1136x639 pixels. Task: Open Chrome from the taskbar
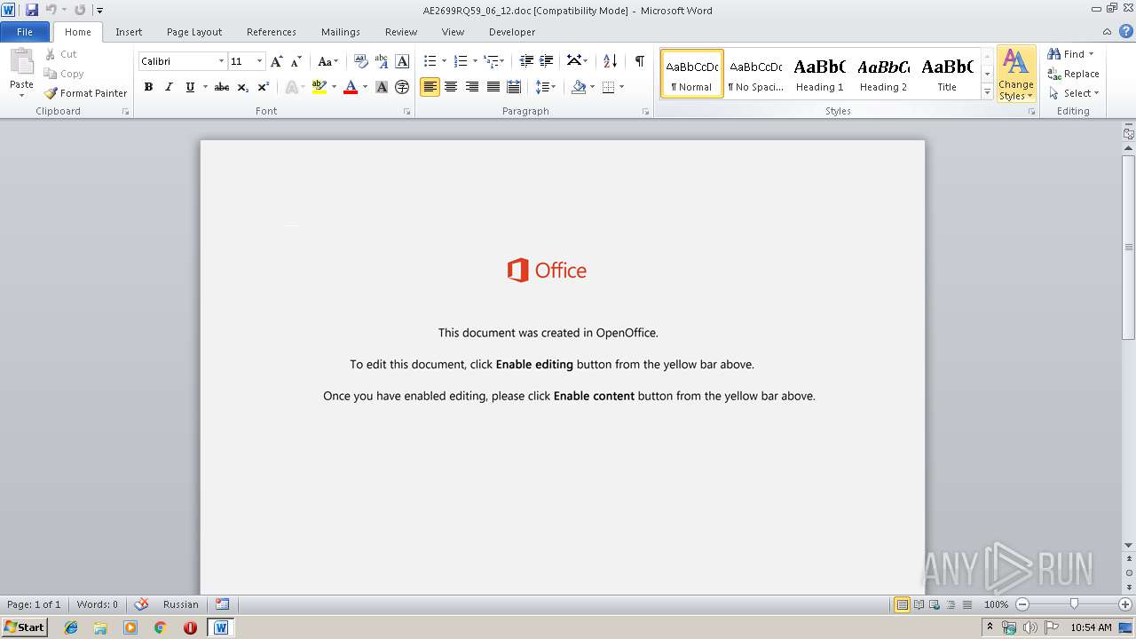[160, 627]
